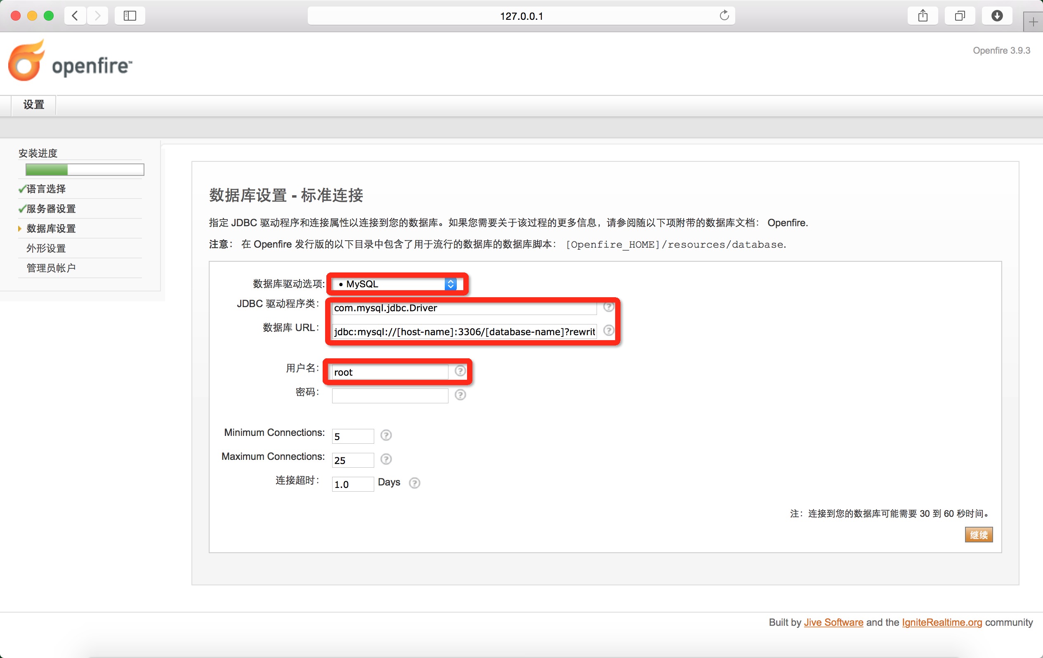Click the JDBC driver class field
The width and height of the screenshot is (1043, 658).
coord(464,308)
